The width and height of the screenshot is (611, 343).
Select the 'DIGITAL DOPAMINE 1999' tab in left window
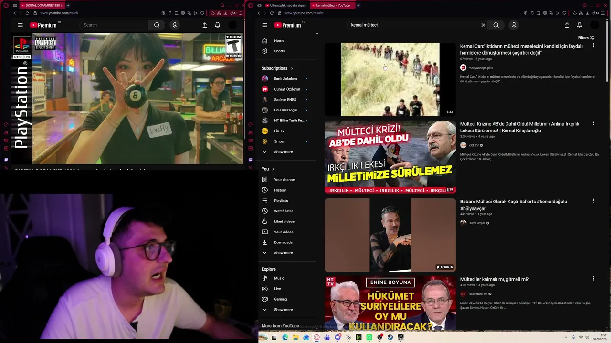(x=41, y=5)
